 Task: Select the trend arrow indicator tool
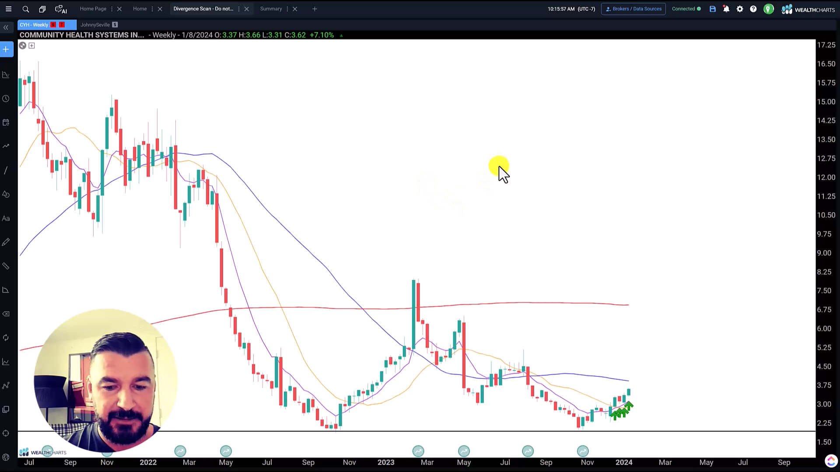(6, 146)
